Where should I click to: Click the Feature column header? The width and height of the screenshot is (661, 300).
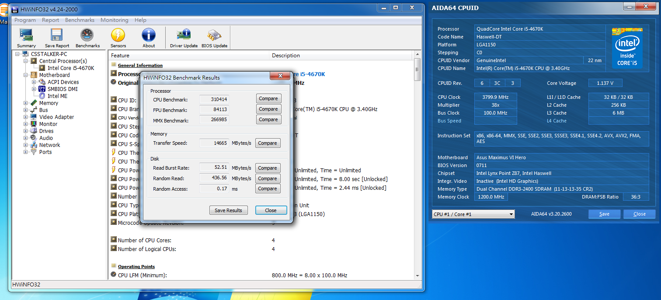[x=188, y=56]
